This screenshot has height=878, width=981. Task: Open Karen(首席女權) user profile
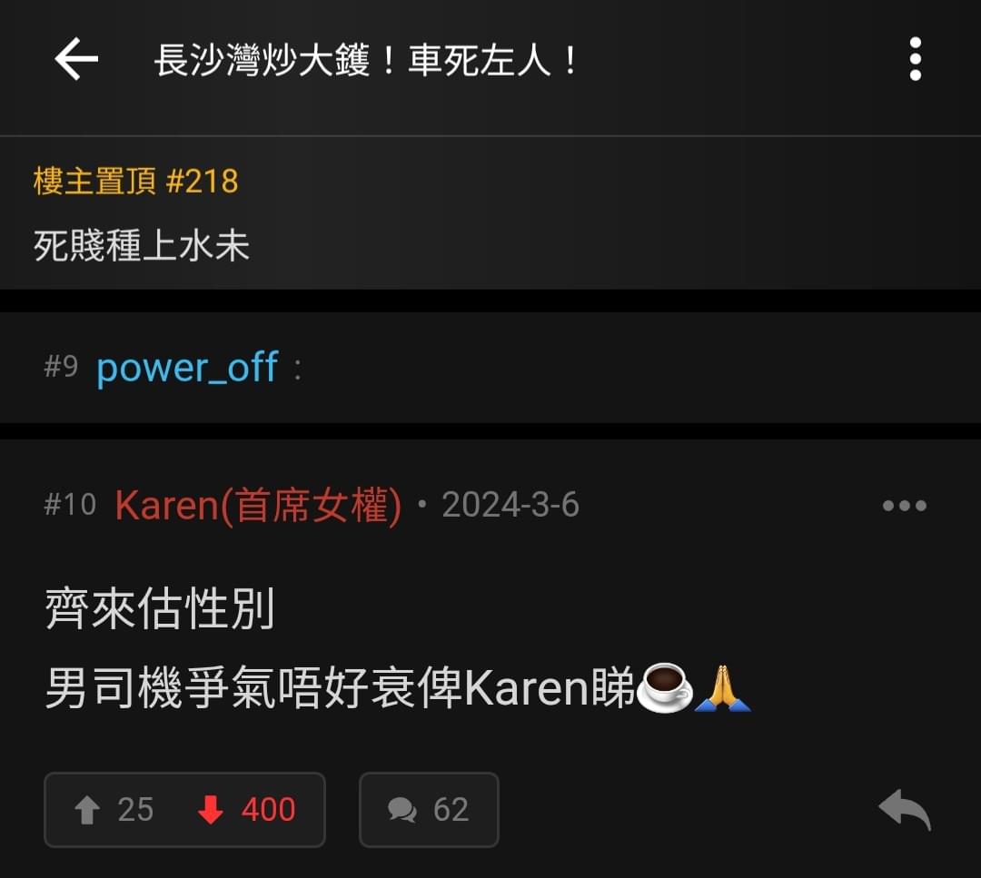click(x=258, y=506)
